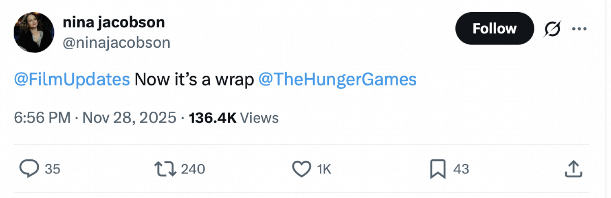Follow nina jacobson
Viewport: 611px width, 198px height.
494,29
